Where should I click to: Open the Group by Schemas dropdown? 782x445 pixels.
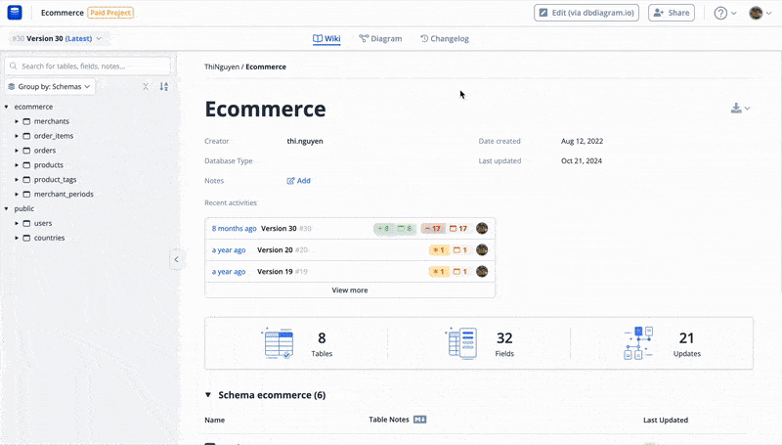[50, 86]
